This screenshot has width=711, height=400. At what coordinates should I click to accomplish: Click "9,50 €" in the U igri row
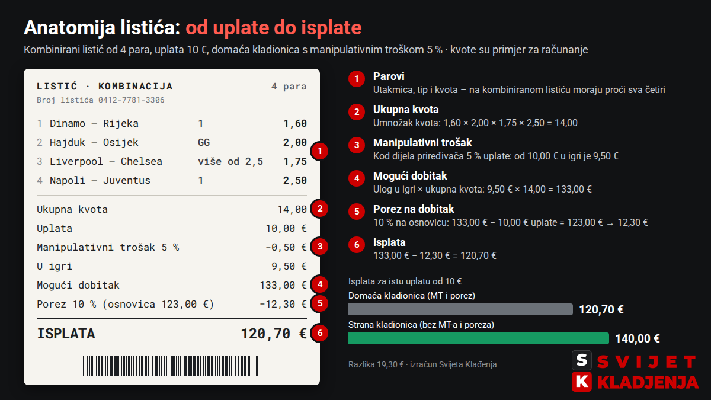pyautogui.click(x=289, y=266)
